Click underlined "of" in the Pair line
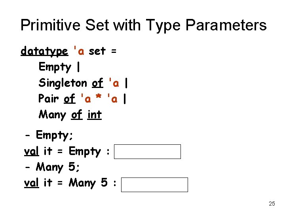The height and width of the screenshot is (213, 285). click(x=70, y=99)
